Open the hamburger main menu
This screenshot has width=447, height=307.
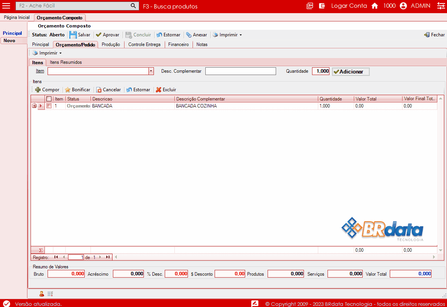coord(6,6)
